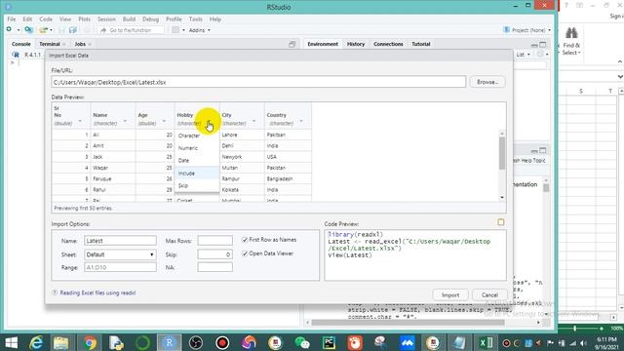
Task: Open File Explorer from taskbar
Action: [x=60, y=342]
